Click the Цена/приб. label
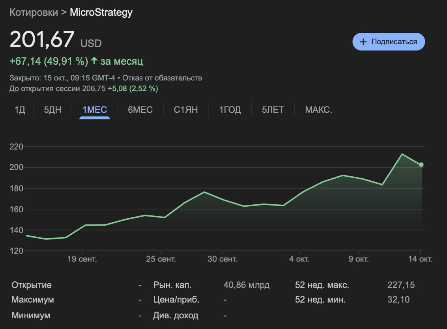The height and width of the screenshot is (329, 447). [176, 300]
